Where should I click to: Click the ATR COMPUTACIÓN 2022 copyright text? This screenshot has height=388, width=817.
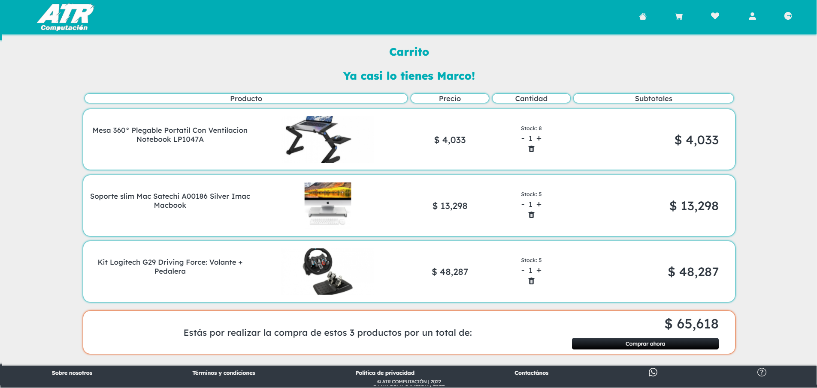click(409, 382)
